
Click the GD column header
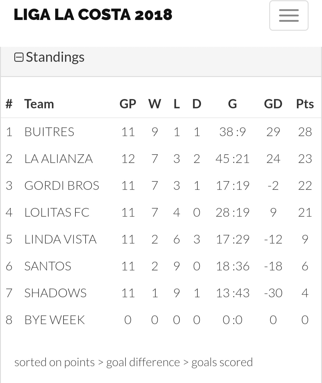273,104
